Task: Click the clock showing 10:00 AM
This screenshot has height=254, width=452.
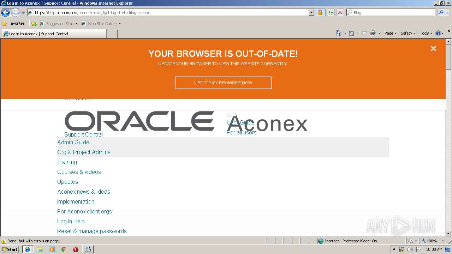Action: 434,249
